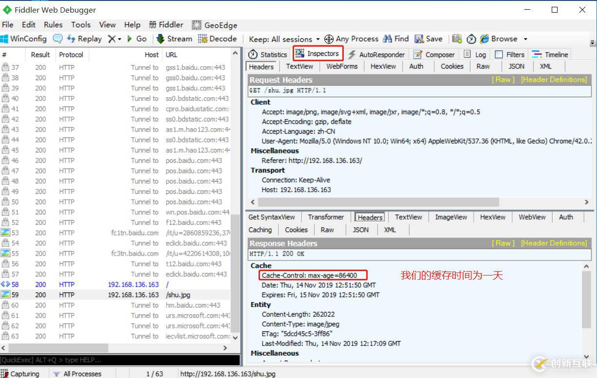Open the response Caching tab
This screenshot has height=378, width=597.
point(260,230)
